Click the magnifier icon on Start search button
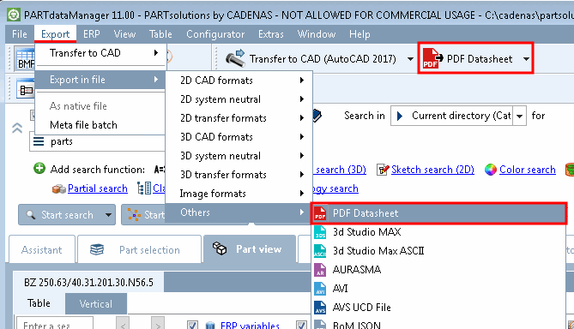This screenshot has height=329, width=574. (31, 215)
